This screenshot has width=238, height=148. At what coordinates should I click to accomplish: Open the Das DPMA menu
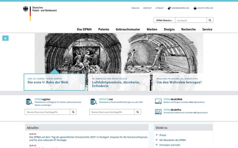tap(84, 29)
